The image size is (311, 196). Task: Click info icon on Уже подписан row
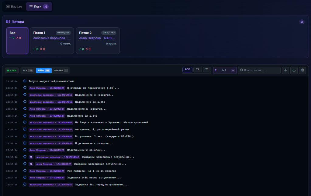coord(25,171)
